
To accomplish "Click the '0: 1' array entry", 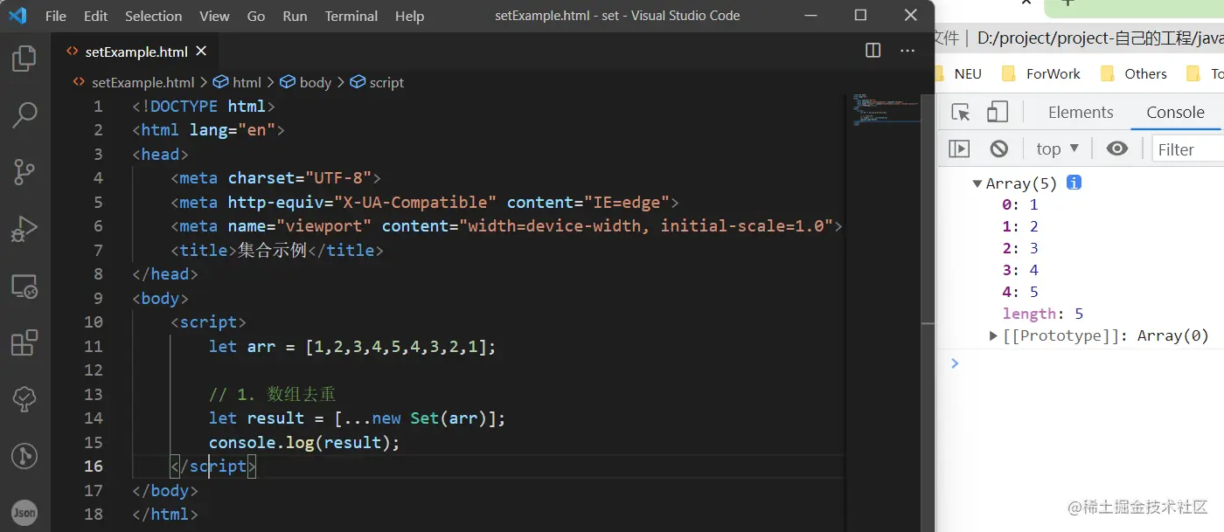I will tap(1020, 204).
